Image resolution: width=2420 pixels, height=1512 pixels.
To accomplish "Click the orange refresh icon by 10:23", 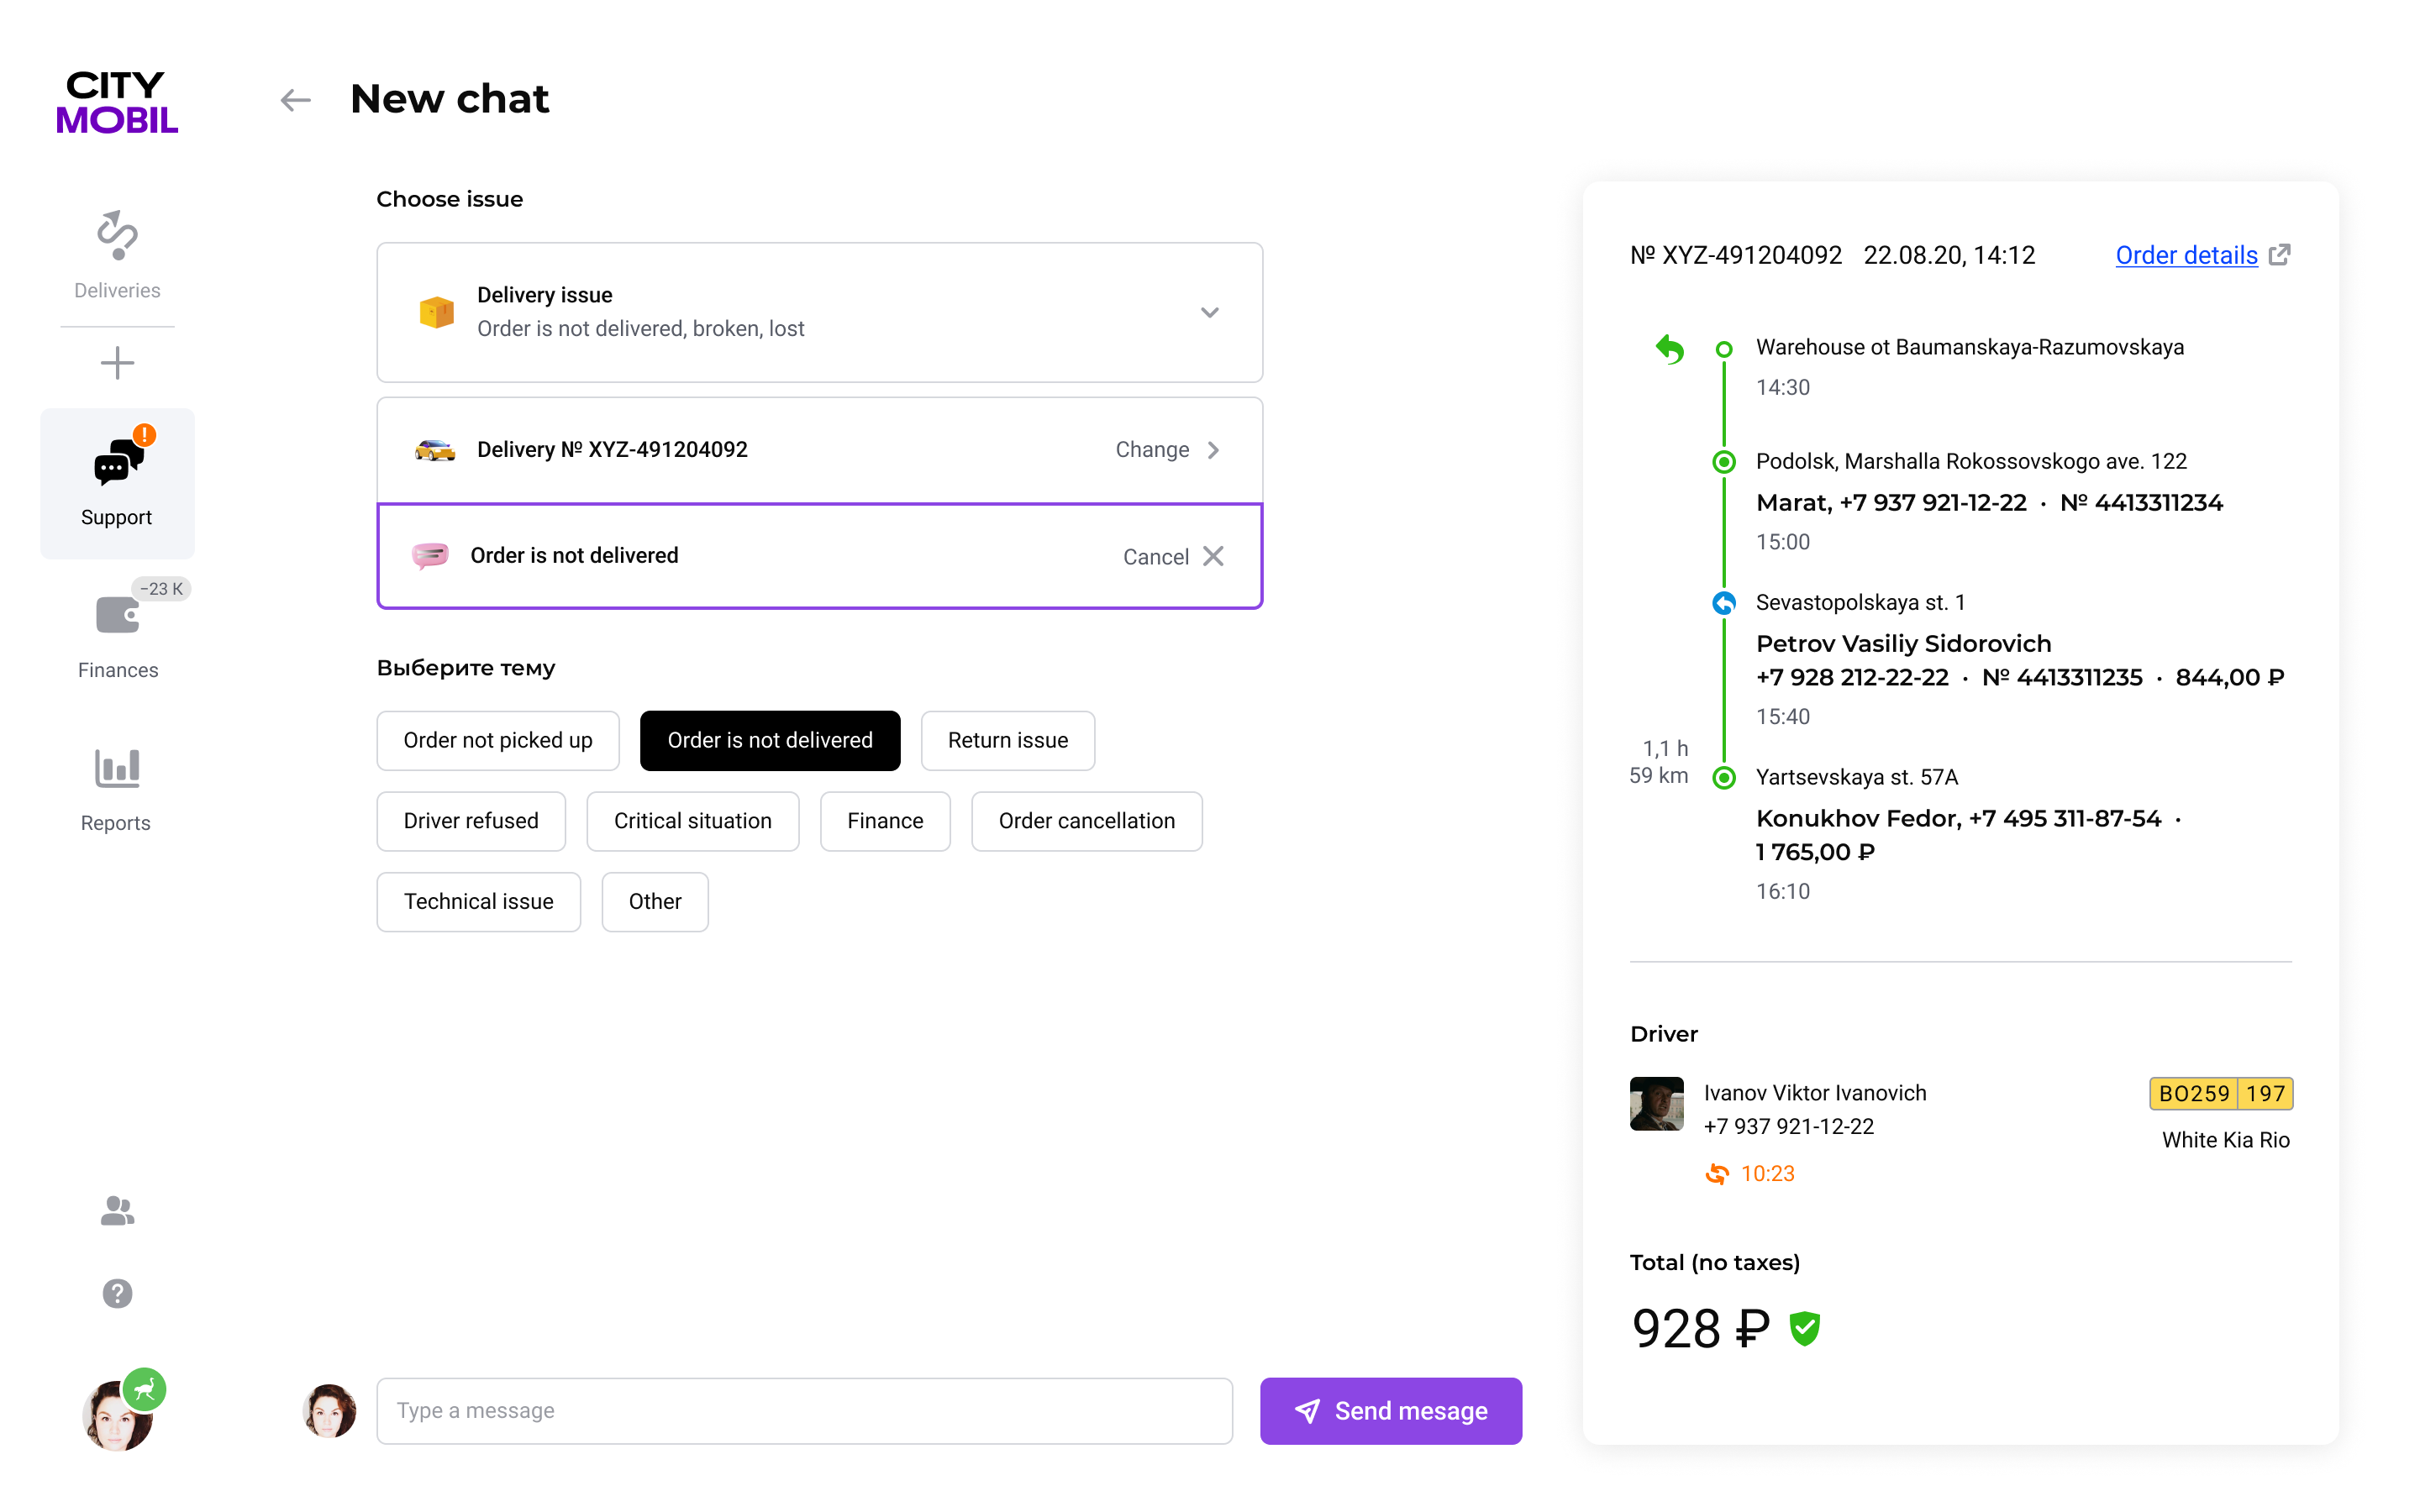I will (1717, 1174).
